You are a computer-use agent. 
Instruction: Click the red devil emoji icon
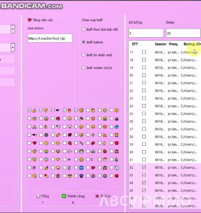point(117,143)
